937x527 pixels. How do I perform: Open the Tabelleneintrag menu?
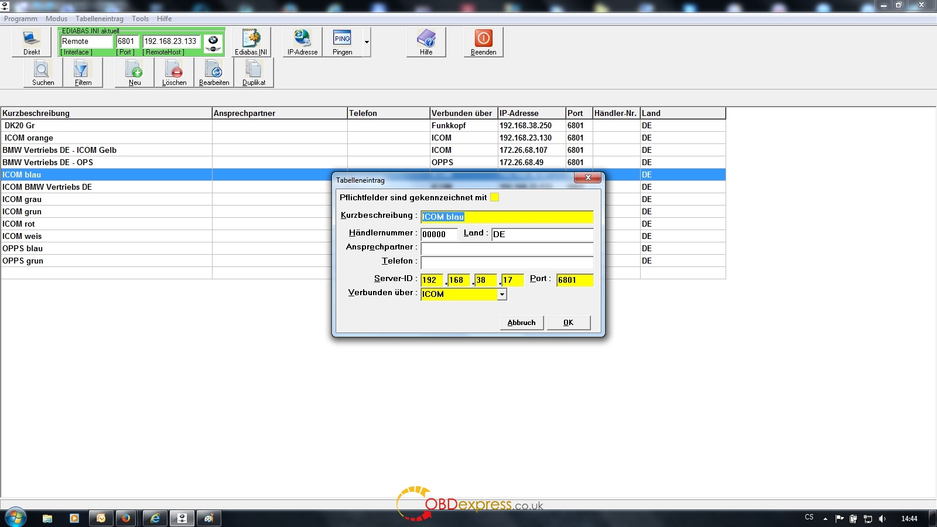pyautogui.click(x=99, y=19)
